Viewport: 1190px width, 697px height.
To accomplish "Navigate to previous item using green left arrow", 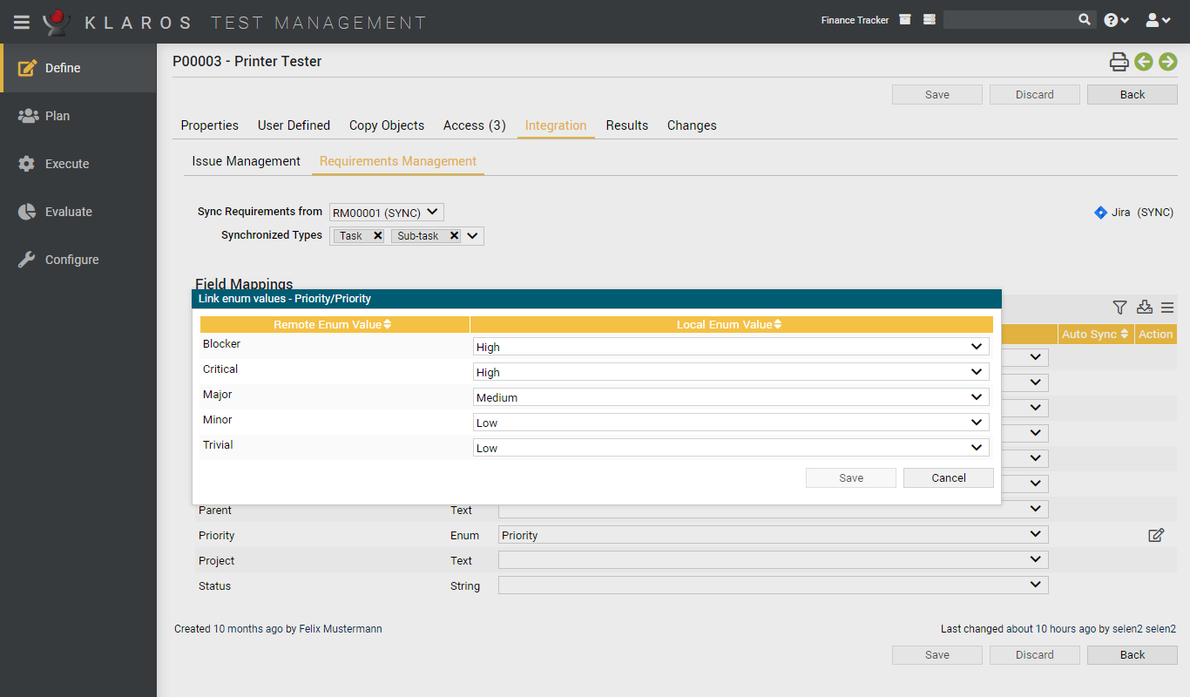I will [1144, 62].
